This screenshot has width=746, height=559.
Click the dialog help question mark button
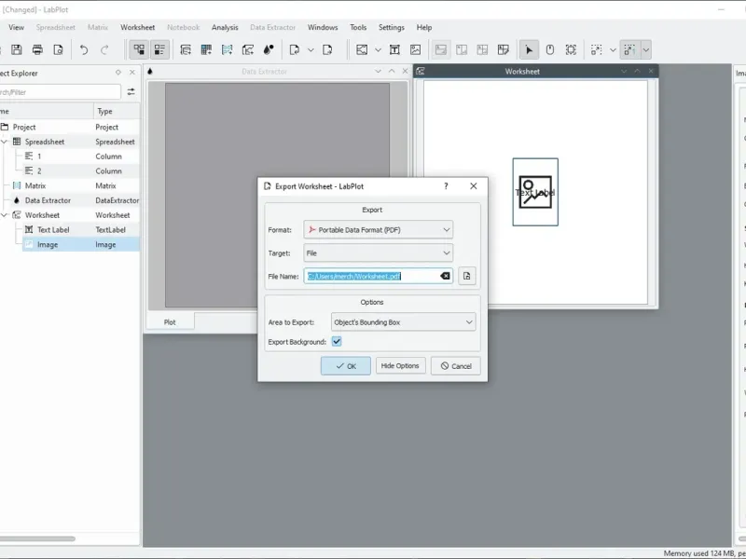pyautogui.click(x=446, y=186)
